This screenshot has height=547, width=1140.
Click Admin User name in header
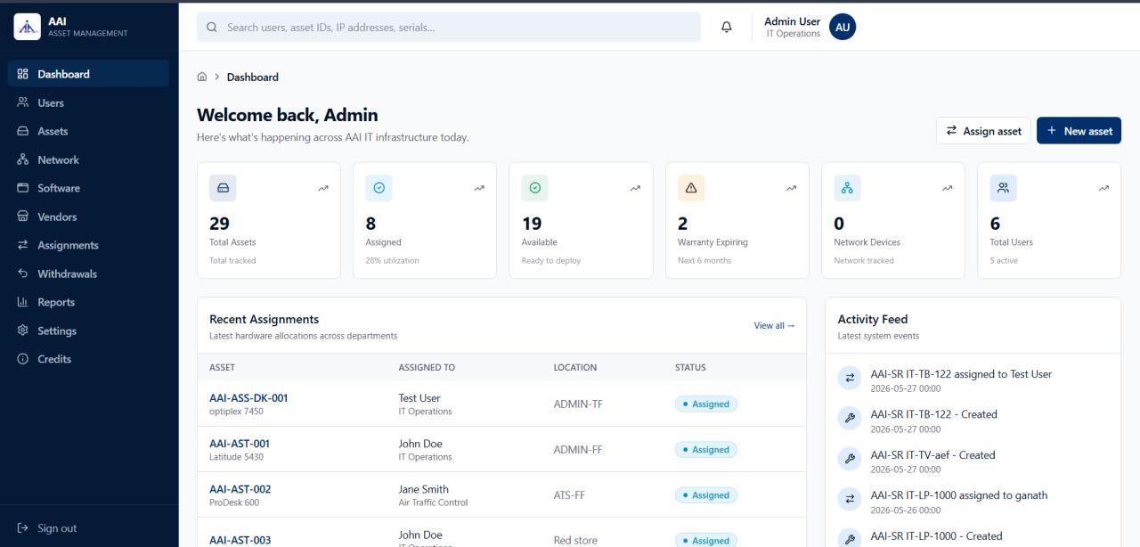coord(792,21)
